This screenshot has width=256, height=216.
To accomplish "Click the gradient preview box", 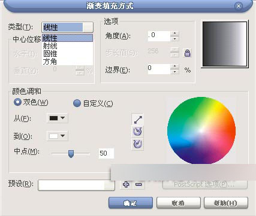I will (x=225, y=44).
